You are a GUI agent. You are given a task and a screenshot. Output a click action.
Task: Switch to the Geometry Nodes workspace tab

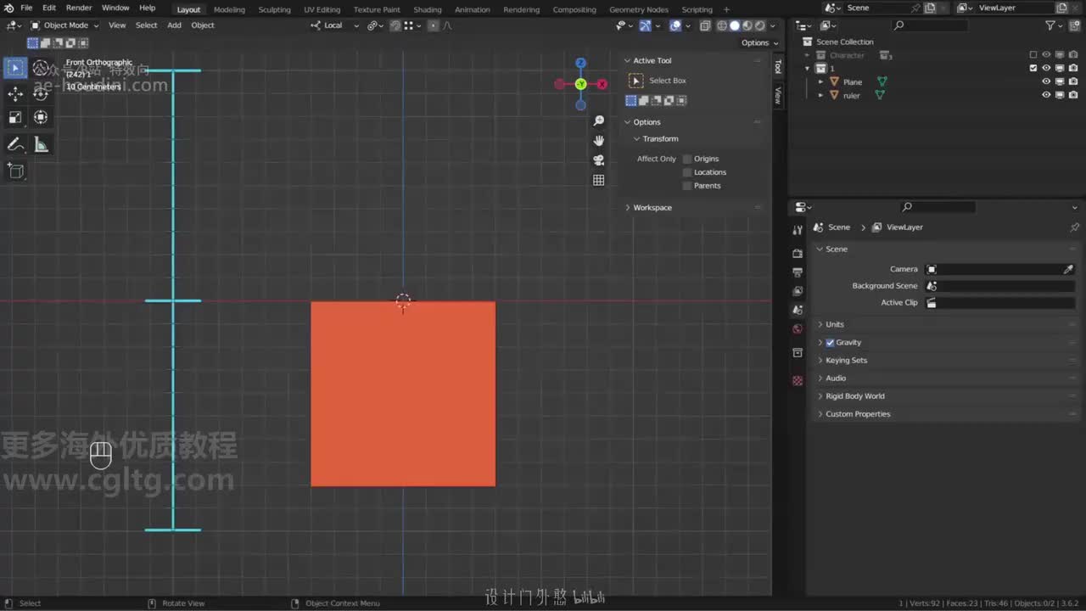[639, 9]
